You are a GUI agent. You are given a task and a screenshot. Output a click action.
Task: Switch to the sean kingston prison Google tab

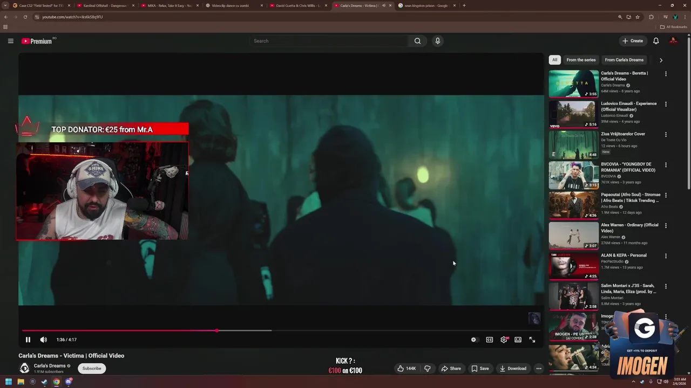click(426, 5)
